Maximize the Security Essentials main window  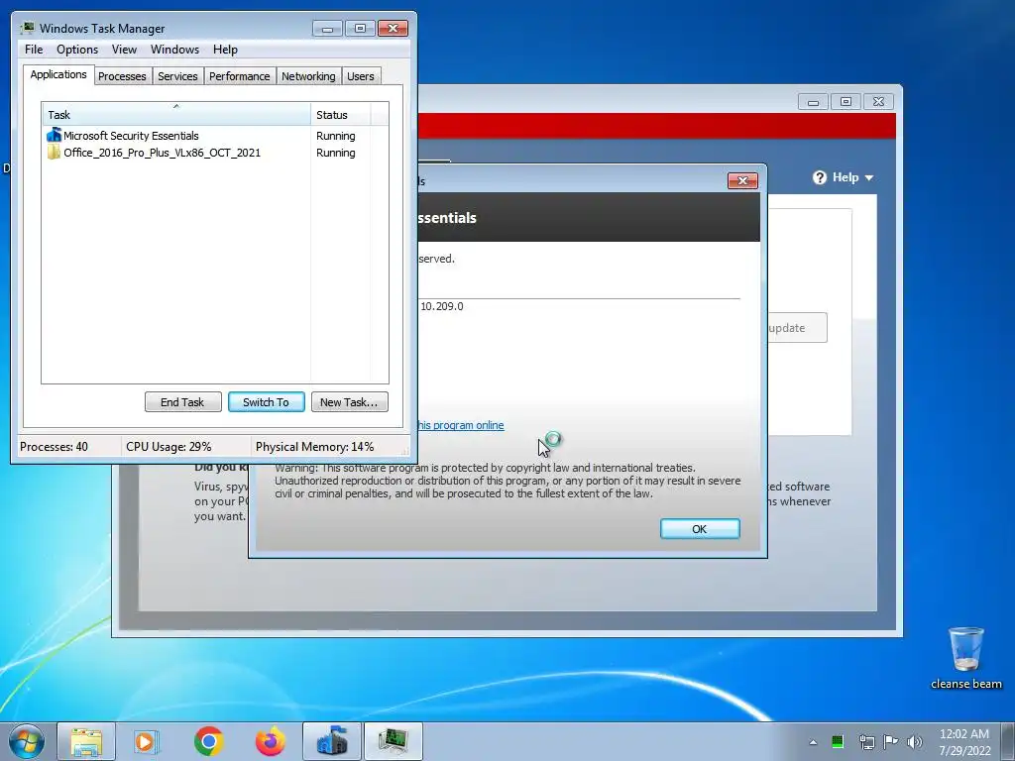click(846, 102)
